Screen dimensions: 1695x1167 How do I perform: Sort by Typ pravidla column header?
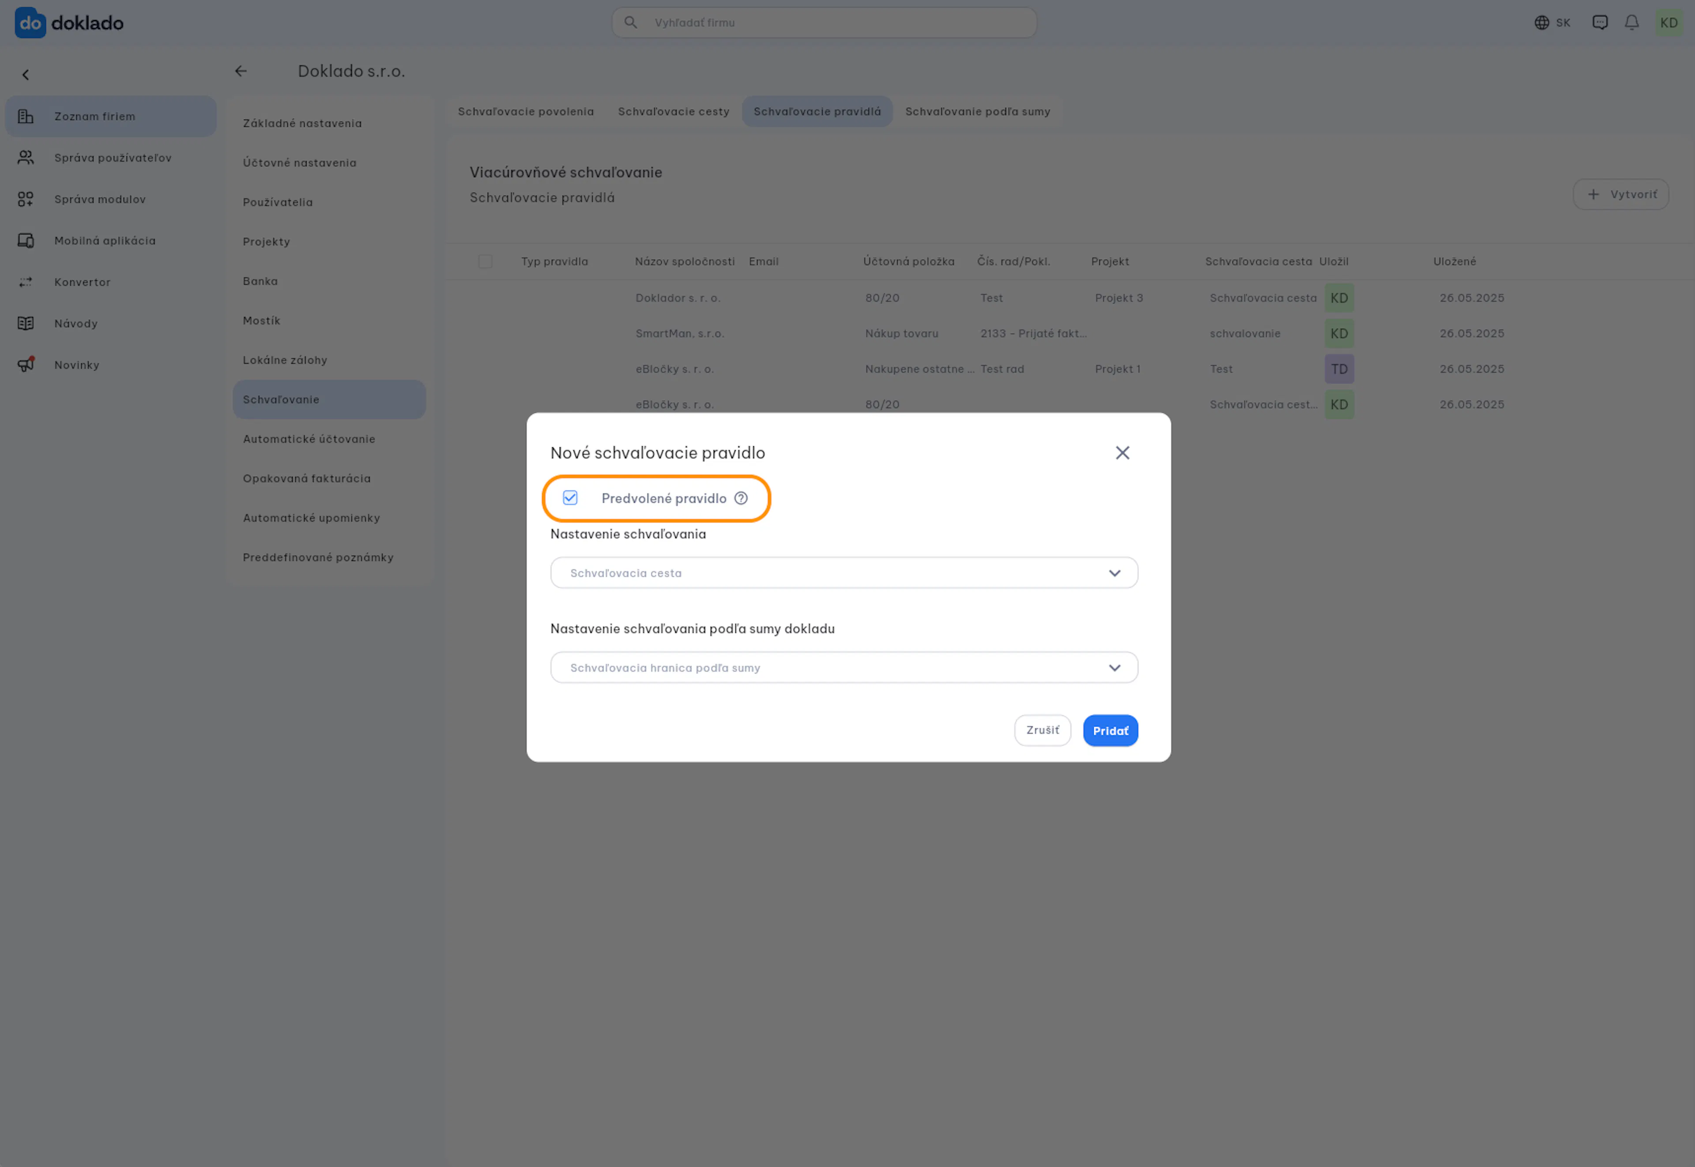(x=554, y=262)
